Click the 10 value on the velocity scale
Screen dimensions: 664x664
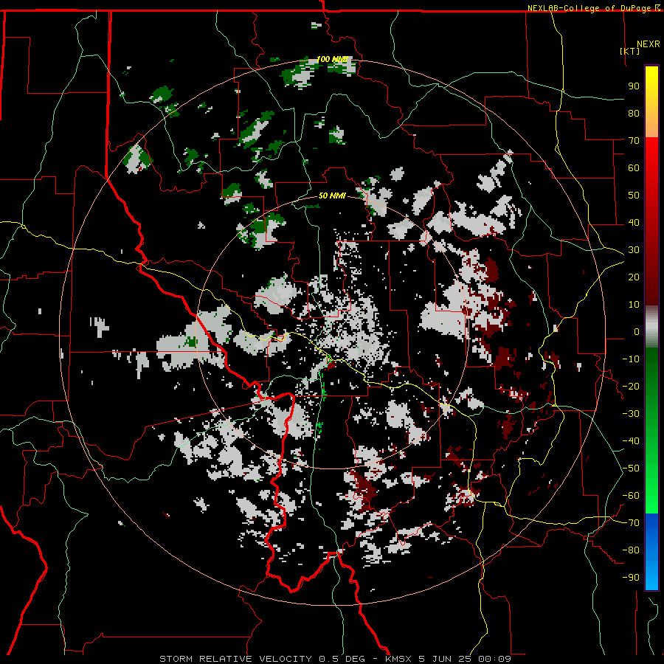[x=634, y=305]
